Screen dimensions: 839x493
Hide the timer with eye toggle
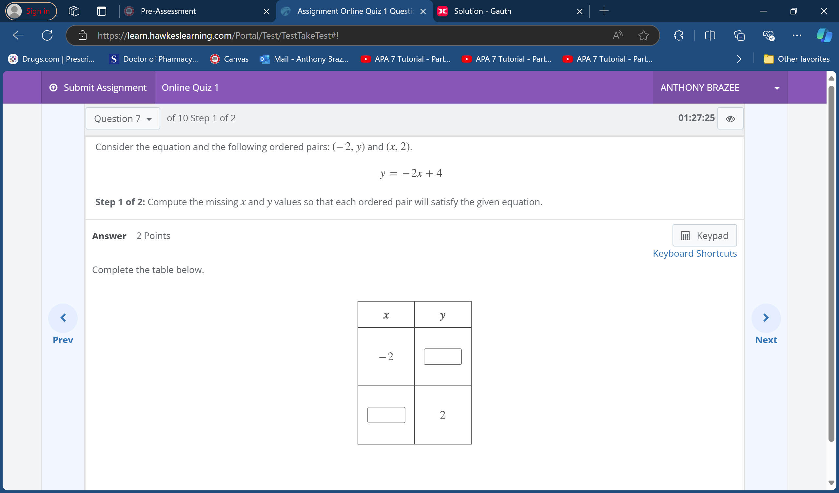(x=730, y=118)
